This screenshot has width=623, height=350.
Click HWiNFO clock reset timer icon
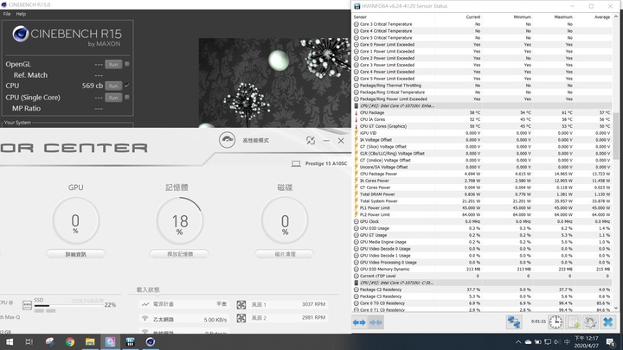(x=556, y=321)
